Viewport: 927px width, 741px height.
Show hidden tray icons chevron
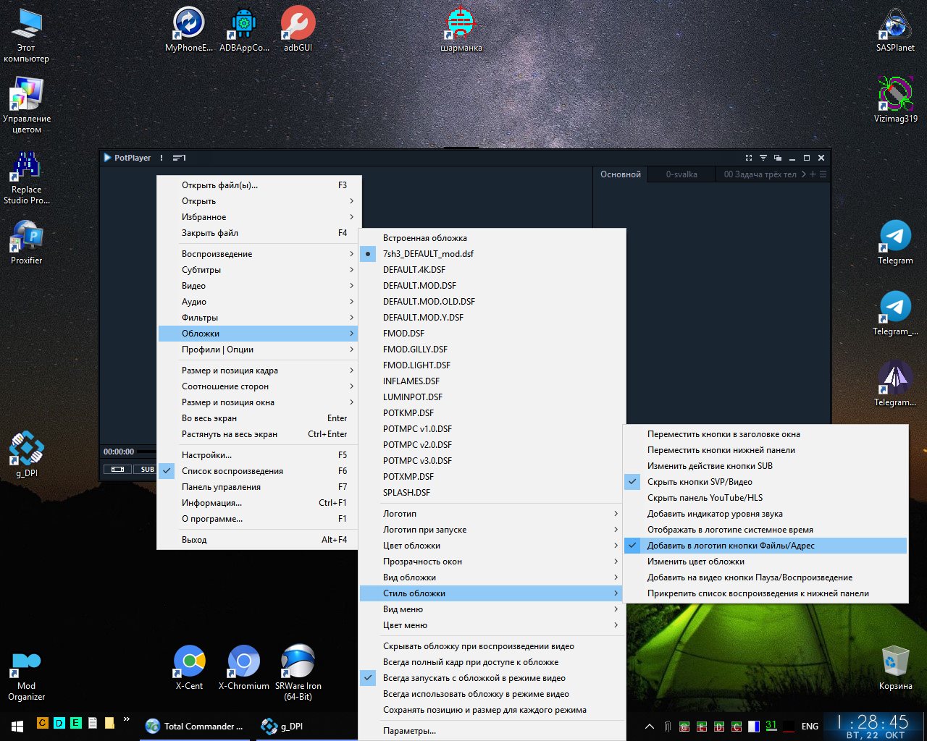click(650, 727)
